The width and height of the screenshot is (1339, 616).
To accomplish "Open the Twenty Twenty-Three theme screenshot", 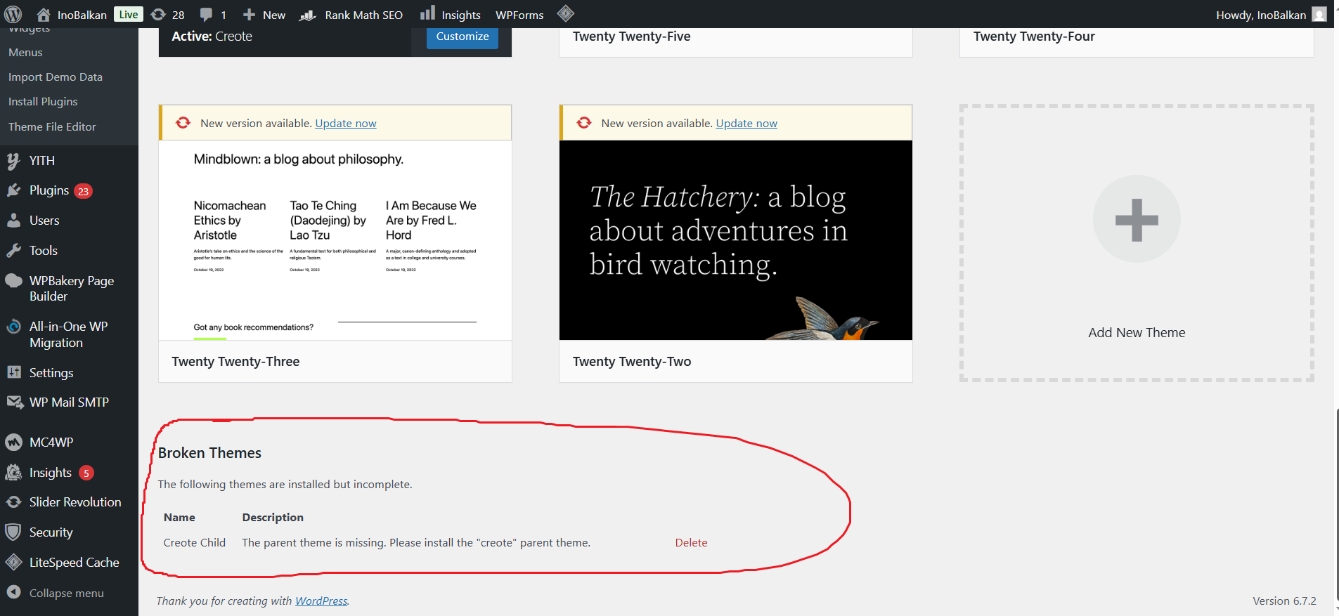I will pyautogui.click(x=335, y=240).
